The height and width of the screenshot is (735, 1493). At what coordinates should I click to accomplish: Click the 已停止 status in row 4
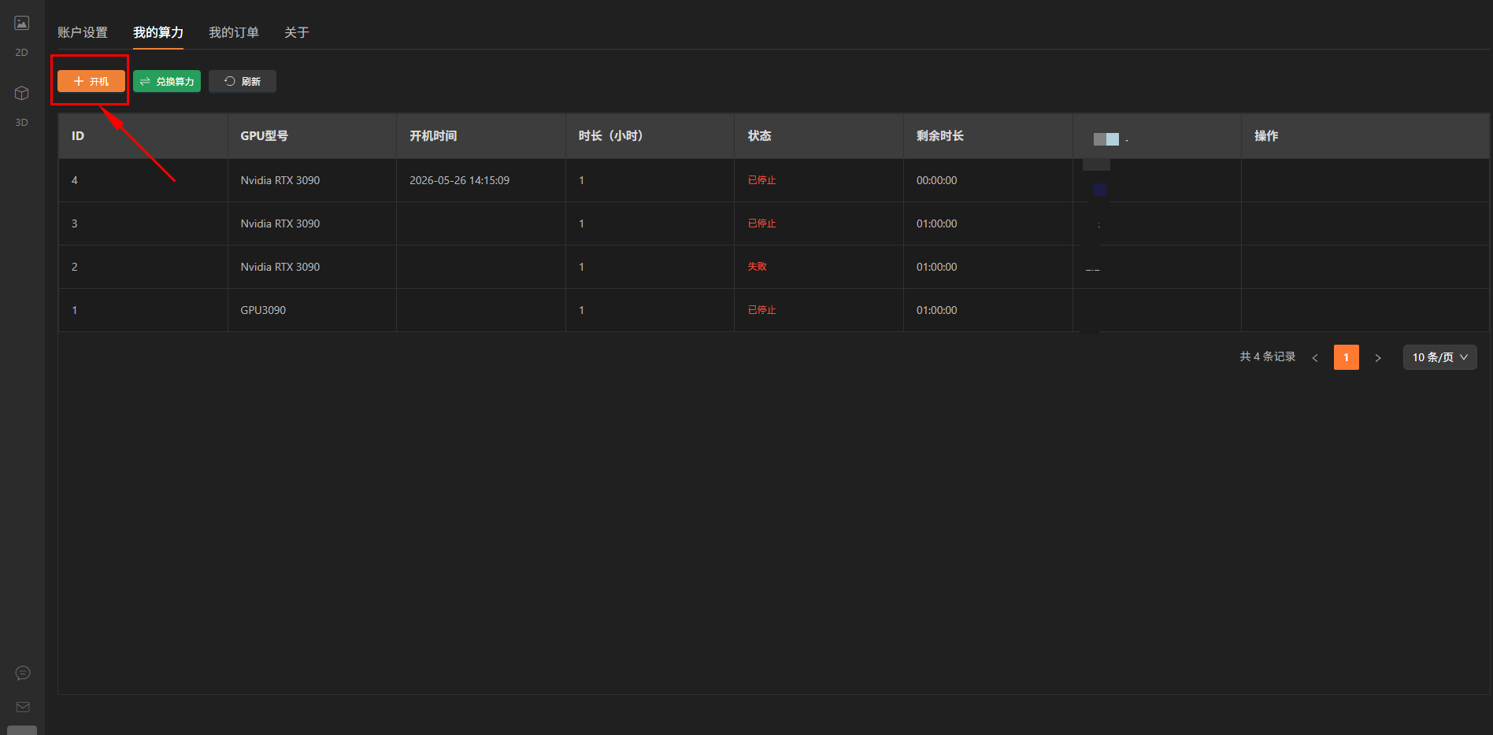click(x=761, y=180)
